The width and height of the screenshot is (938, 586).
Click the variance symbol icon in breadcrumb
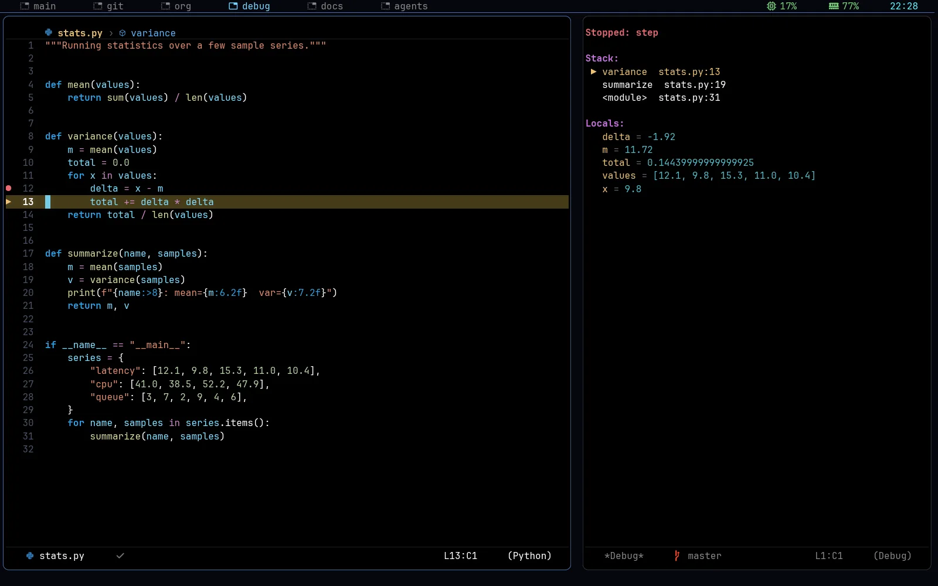pyautogui.click(x=123, y=33)
